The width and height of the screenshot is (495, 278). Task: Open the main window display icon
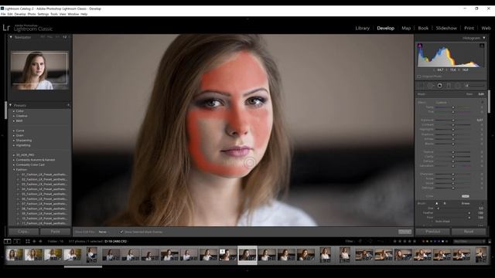click(7, 242)
